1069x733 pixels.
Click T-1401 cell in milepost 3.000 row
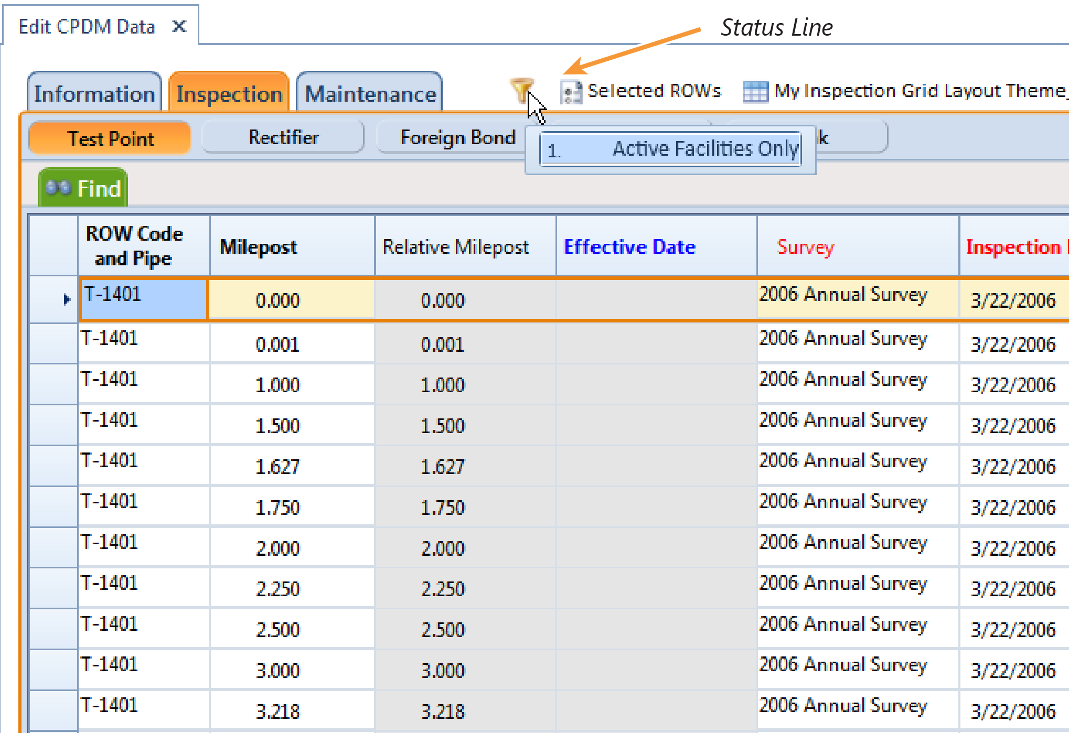[144, 670]
